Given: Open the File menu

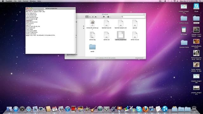Looking at the screenshot, I should (15, 1).
